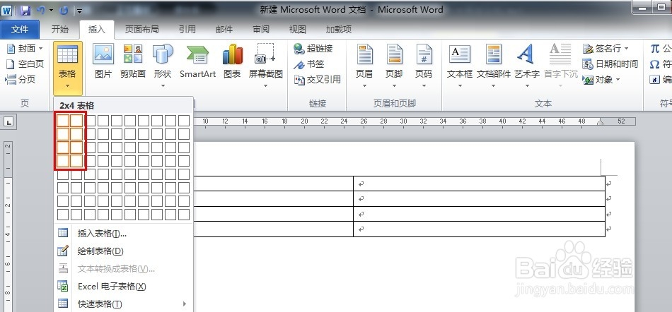Switch to the 审阅 Review tab
This screenshot has width=672, height=312.
(261, 30)
